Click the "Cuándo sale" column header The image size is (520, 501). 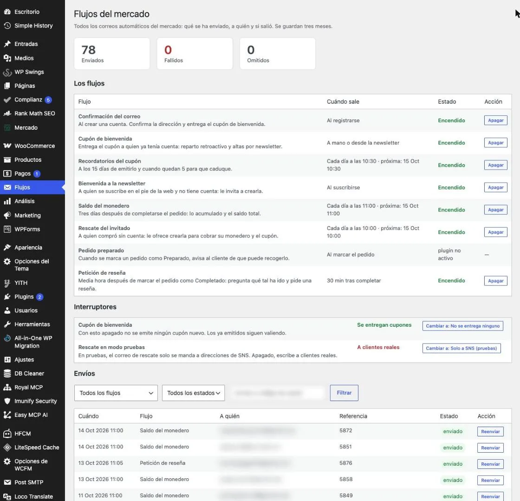click(x=343, y=102)
